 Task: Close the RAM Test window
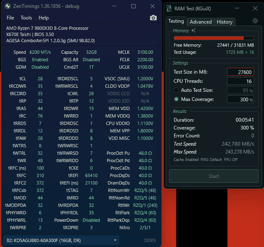pos(255,8)
